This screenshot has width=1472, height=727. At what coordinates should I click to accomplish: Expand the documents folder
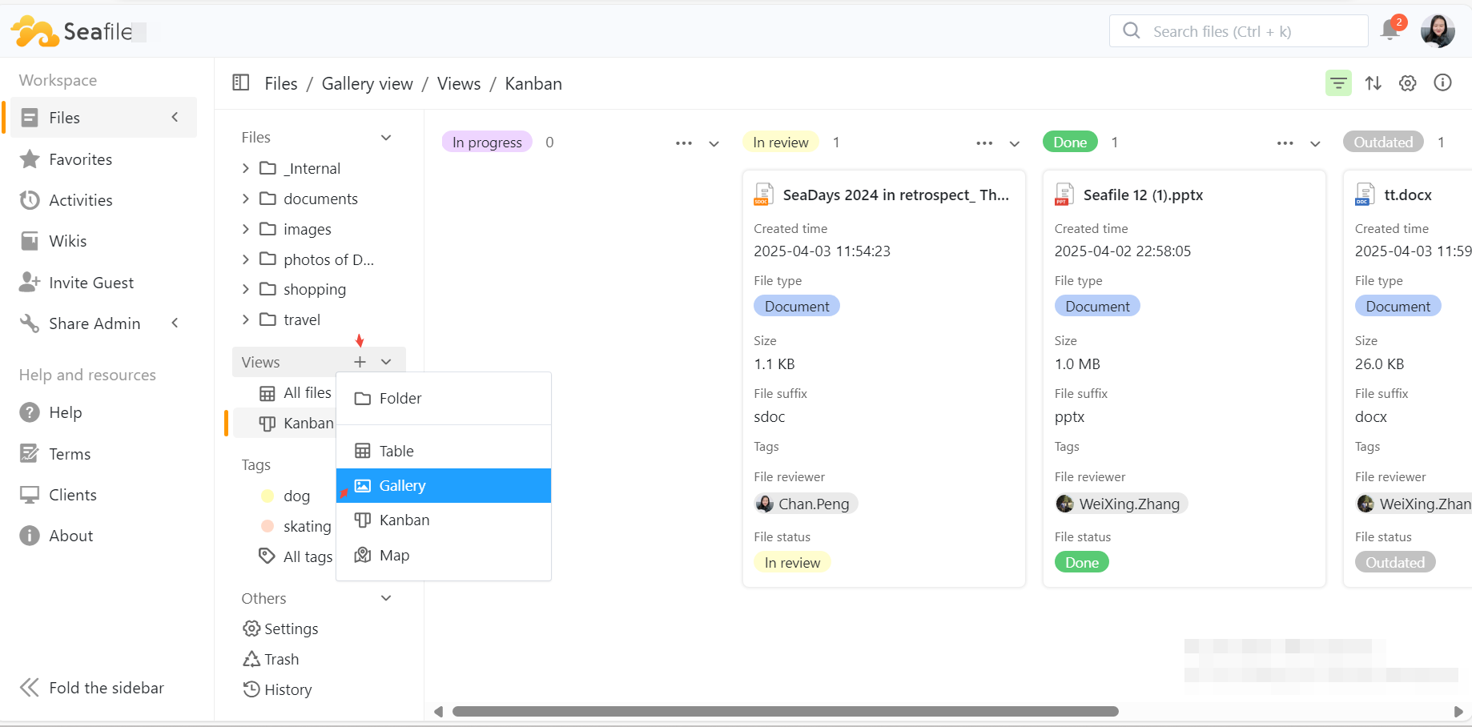click(246, 199)
